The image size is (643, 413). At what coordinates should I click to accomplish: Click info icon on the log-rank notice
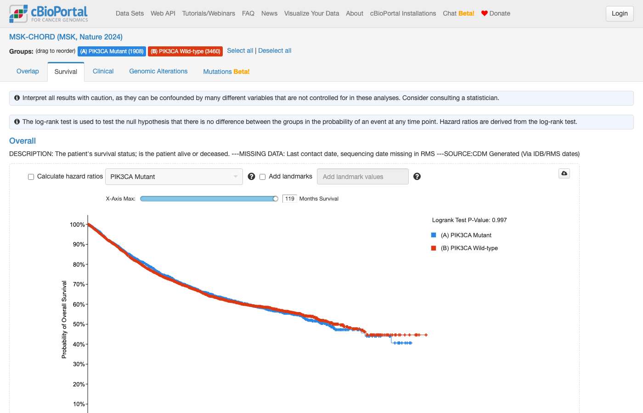point(17,122)
